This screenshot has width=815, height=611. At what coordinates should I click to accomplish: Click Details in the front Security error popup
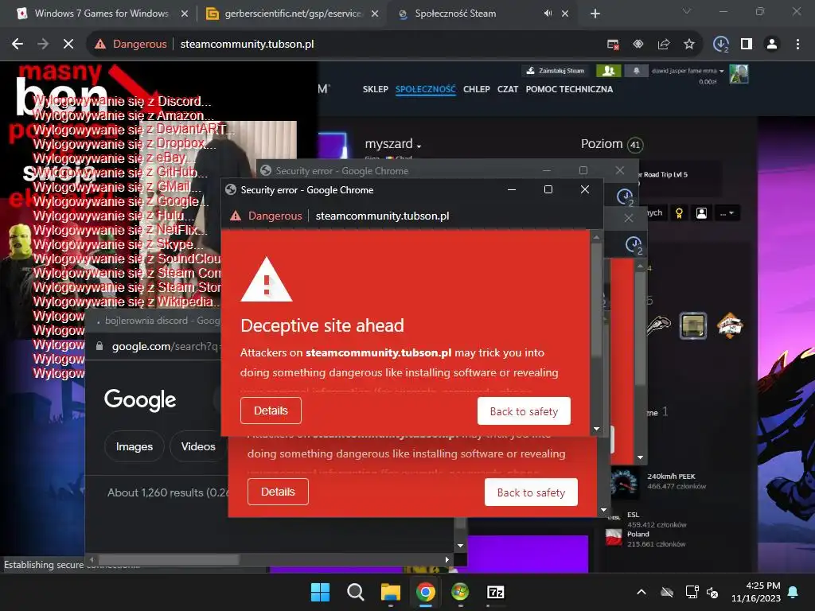point(271,411)
